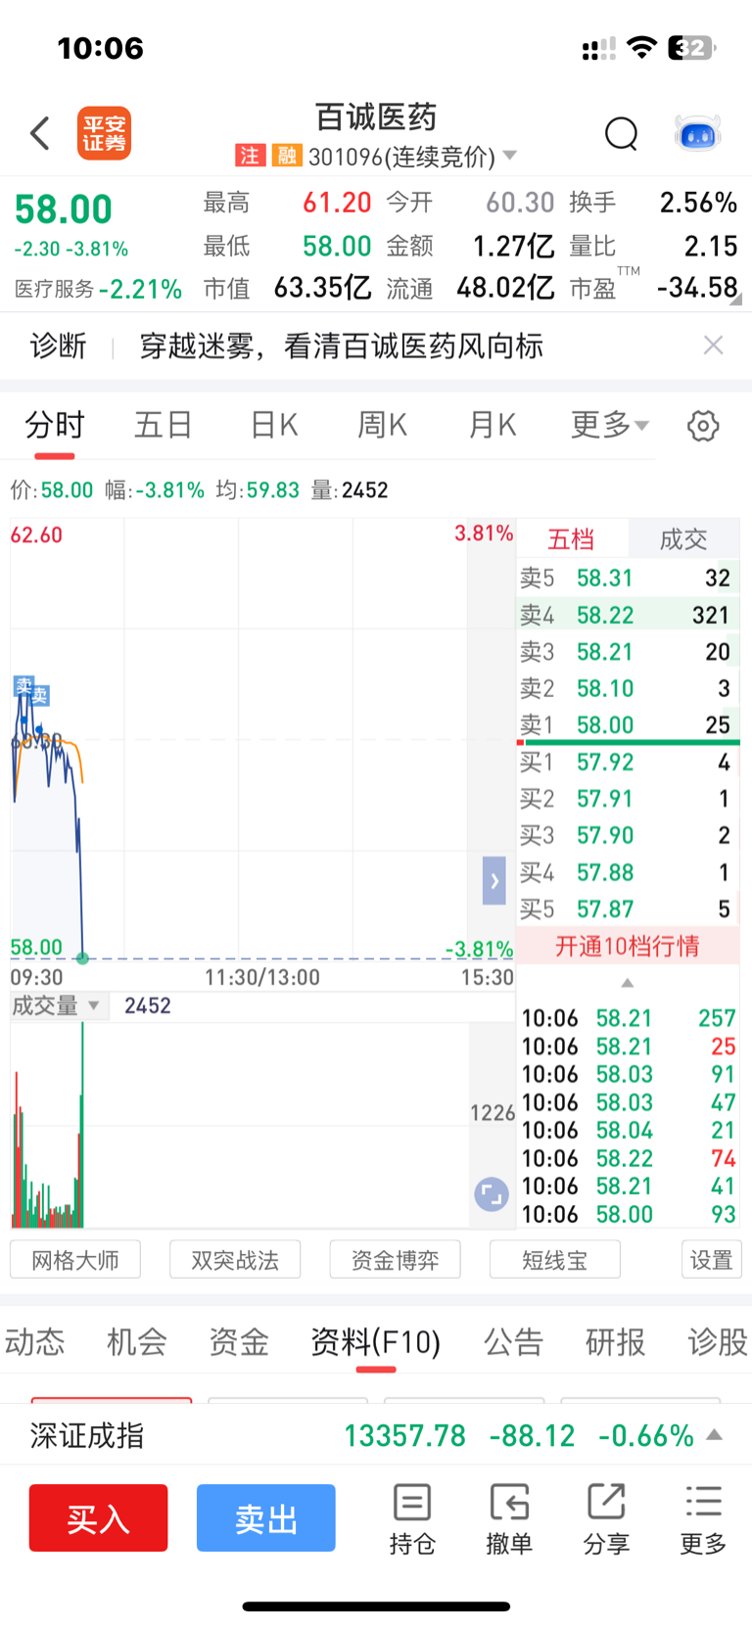This screenshot has width=752, height=1628.
Task: Switch to the 公告 tab
Action: click(x=514, y=1341)
